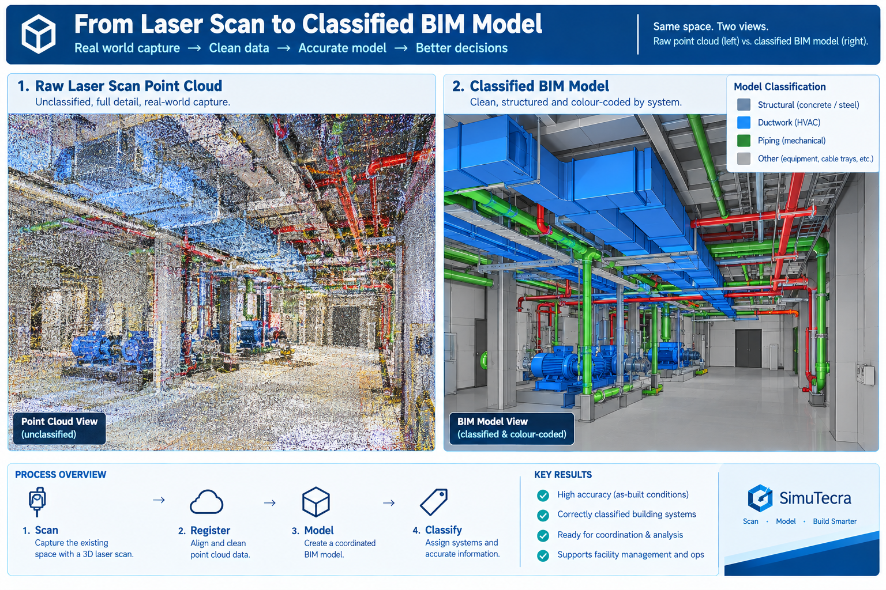Select the Piping green legend swatch
Viewport: 886px width, 590px height.
(x=744, y=141)
